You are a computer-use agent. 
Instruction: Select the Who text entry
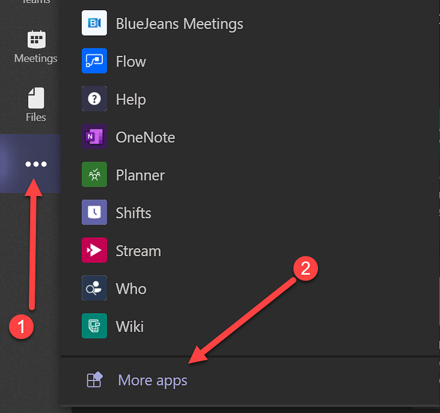coord(131,289)
